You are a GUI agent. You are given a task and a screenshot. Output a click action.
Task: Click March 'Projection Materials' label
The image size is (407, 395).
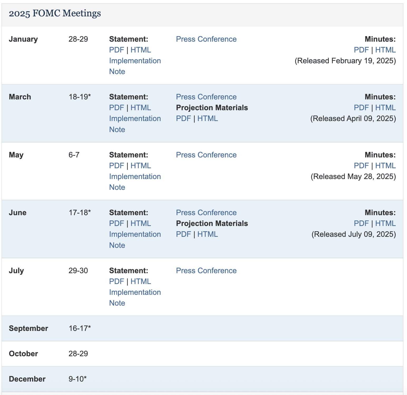coord(212,108)
